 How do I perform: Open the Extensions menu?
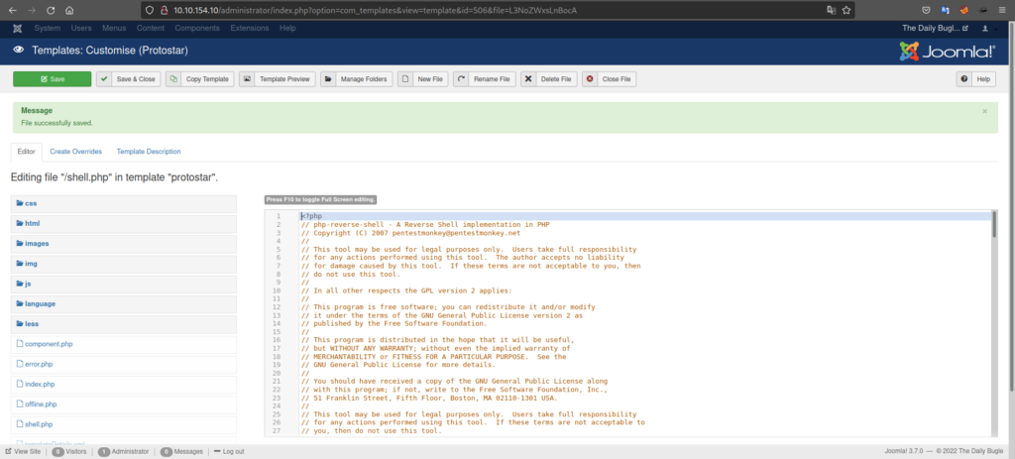click(x=252, y=28)
